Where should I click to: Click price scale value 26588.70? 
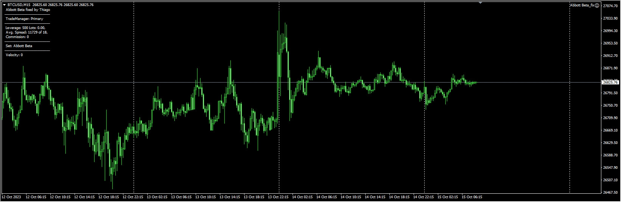click(610, 155)
